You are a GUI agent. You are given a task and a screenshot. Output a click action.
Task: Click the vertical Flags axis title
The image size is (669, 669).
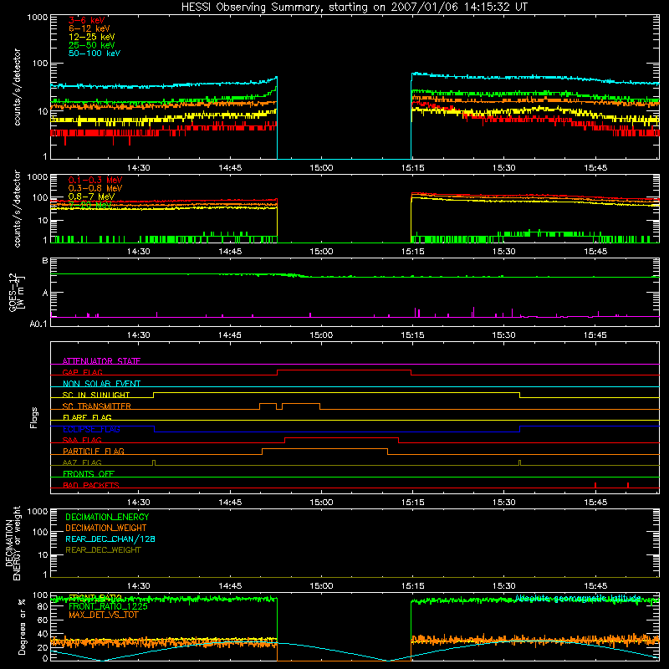[x=33, y=417]
